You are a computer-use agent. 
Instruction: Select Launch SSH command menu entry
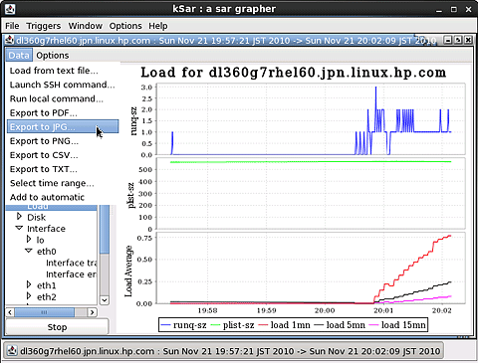[x=63, y=85]
